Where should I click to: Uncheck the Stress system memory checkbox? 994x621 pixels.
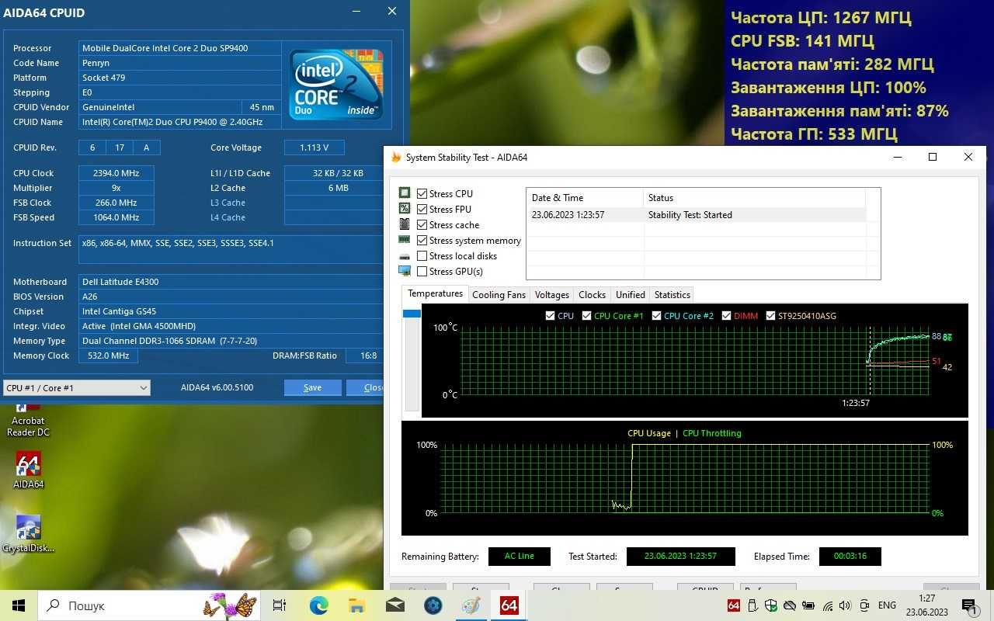(x=422, y=241)
